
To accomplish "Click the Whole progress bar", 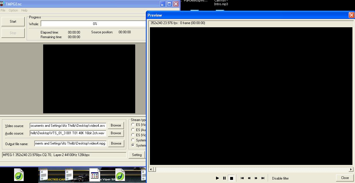I will point(93,24).
